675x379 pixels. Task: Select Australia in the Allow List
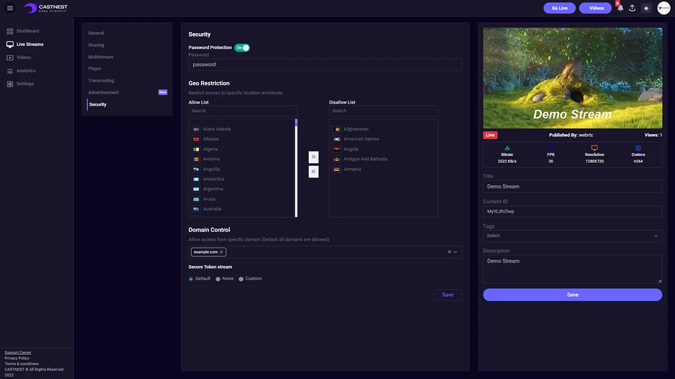pyautogui.click(x=212, y=209)
